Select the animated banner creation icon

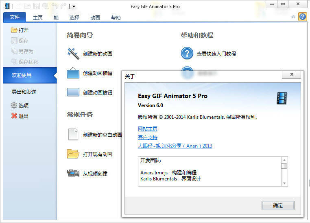click(x=73, y=73)
